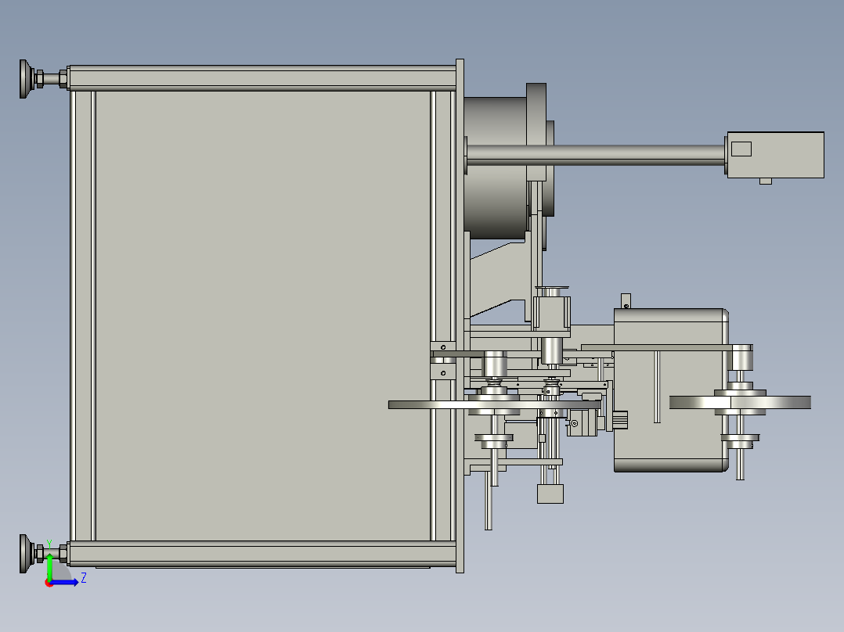Select the large shaded cylindrical drum
The height and width of the screenshot is (632, 844).
[x=495, y=168]
